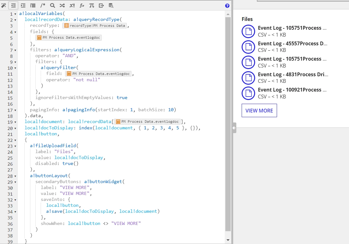Click ignoreFiltersWithEmptyValues on line 15
349x244 pixels.
point(73,97)
